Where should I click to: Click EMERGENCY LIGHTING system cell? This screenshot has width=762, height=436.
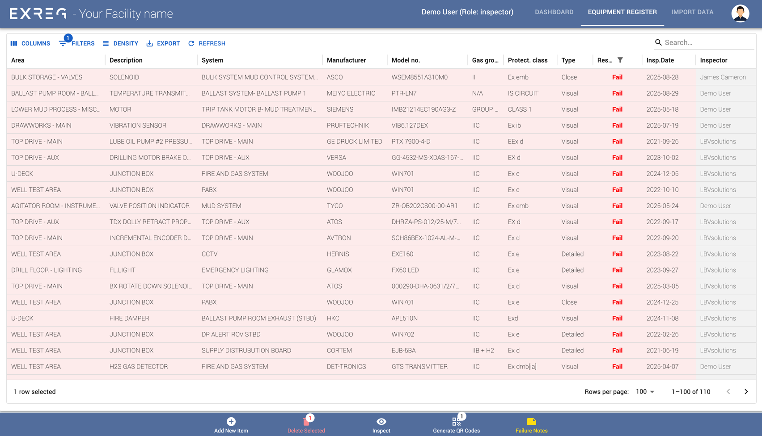(x=235, y=270)
